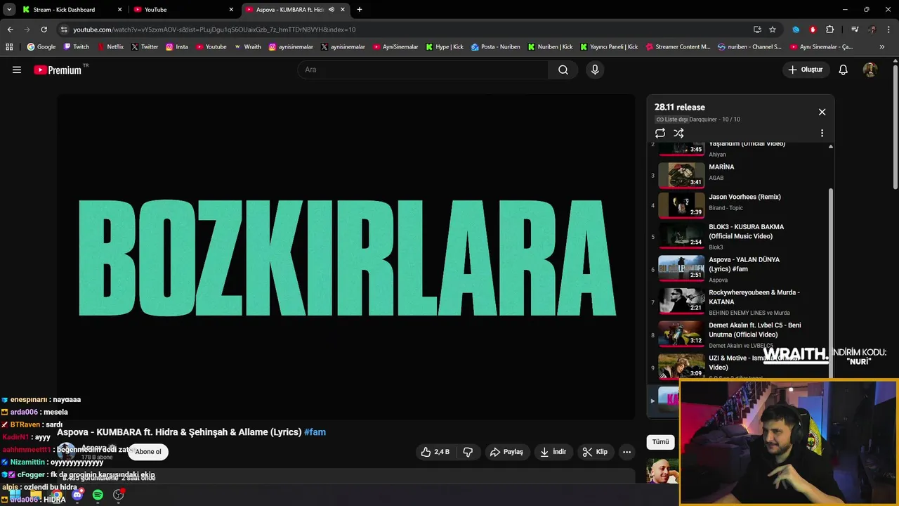Install or cast icon in address bar
The height and width of the screenshot is (506, 899).
click(757, 30)
